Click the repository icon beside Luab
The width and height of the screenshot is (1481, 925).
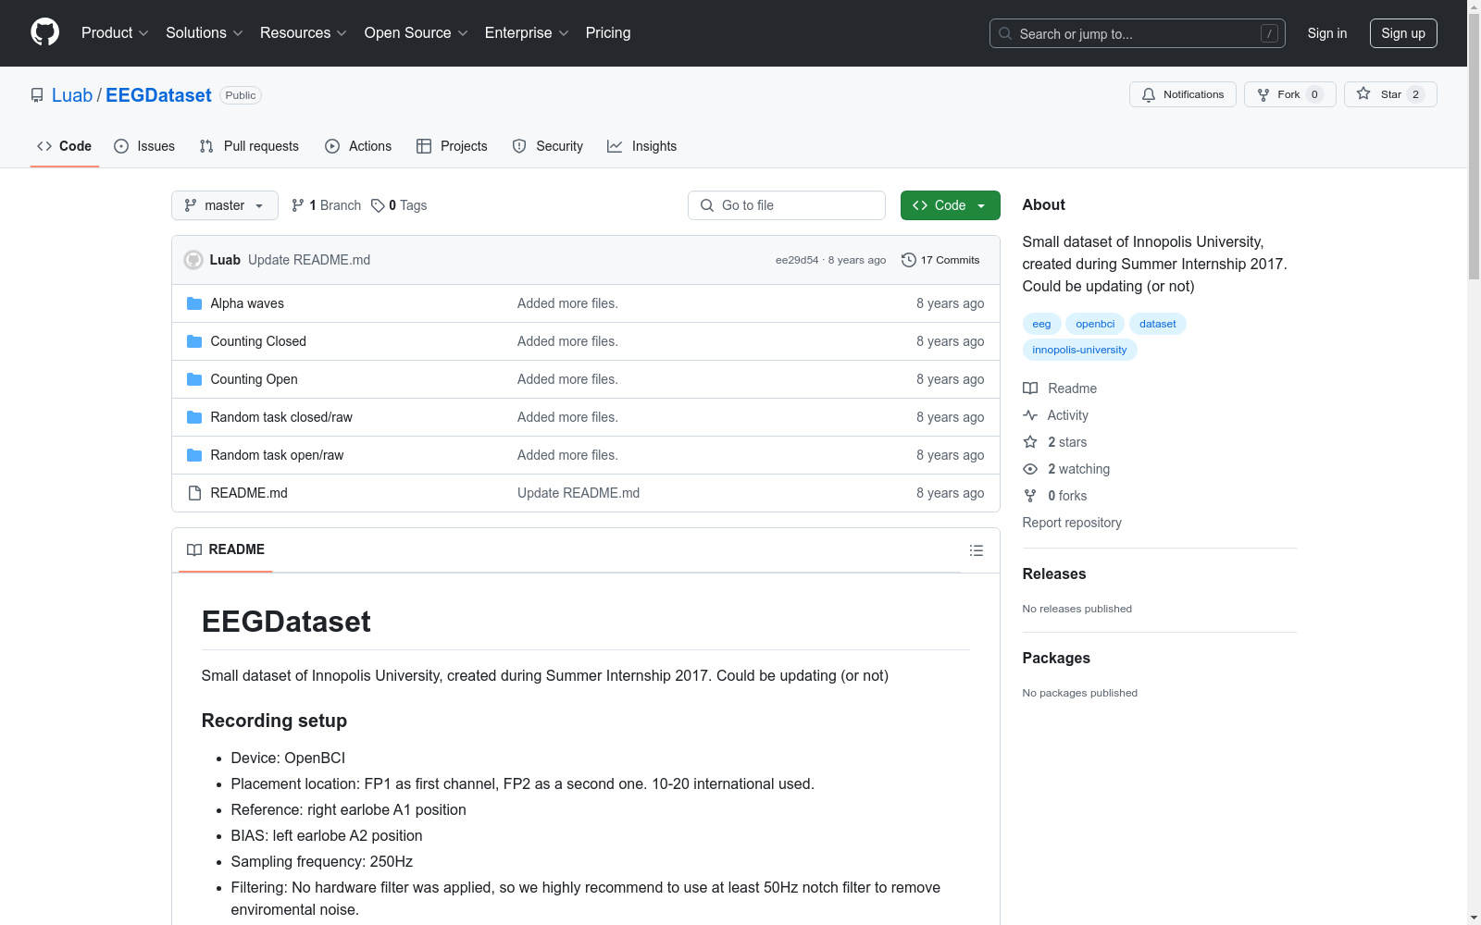[x=37, y=95]
